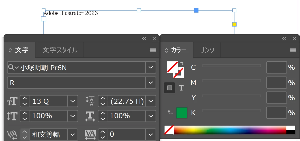Viewport: 300px width, 141px height.
Task: Close the Color (カラー) panel
Action: (x=294, y=39)
